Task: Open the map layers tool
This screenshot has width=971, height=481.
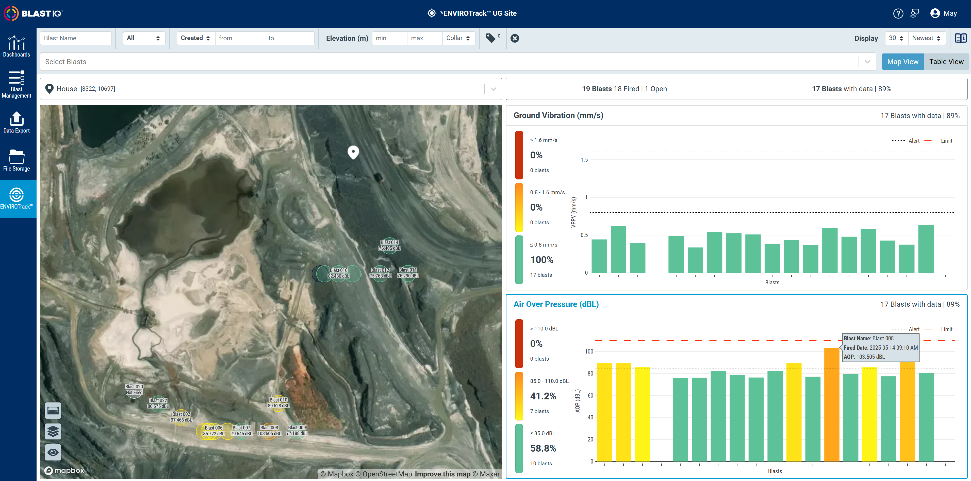Action: tap(53, 431)
